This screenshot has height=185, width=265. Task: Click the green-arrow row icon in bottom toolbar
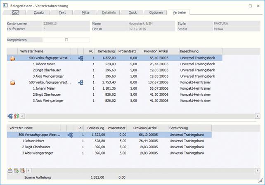click(16, 170)
